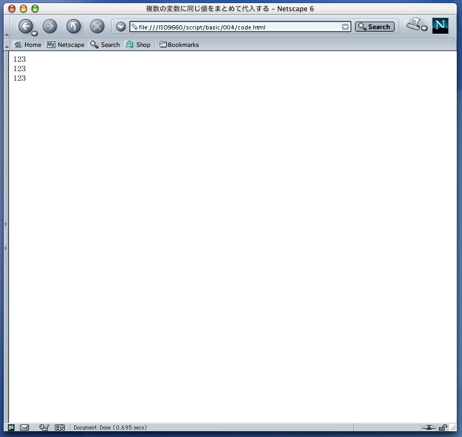462x437 pixels.
Task: Click the Forward arrow button
Action: click(50, 26)
